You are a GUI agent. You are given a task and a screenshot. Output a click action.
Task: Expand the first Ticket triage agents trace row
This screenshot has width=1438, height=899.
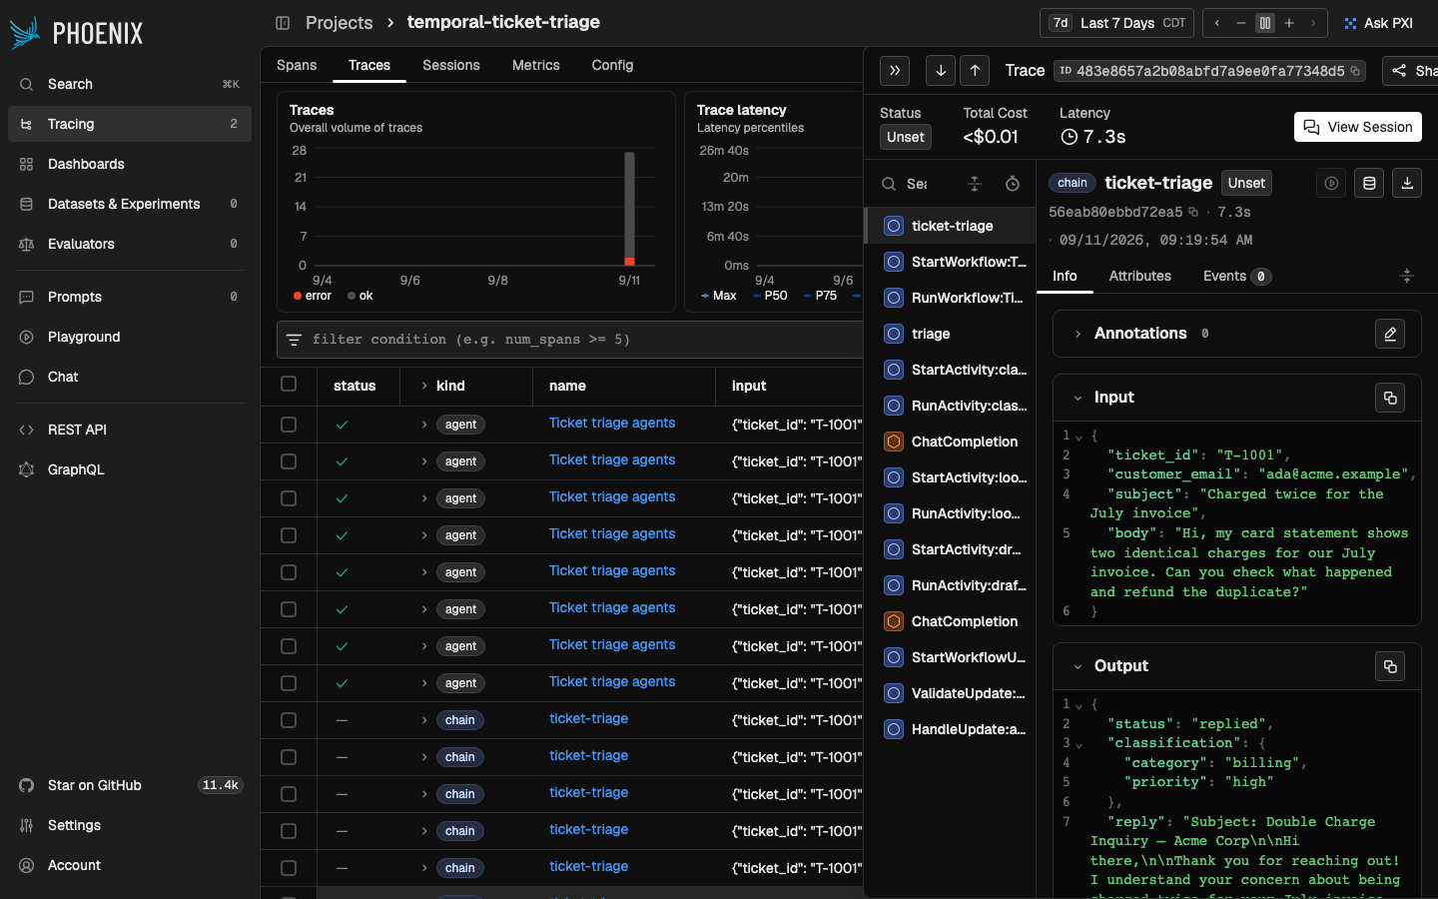pyautogui.click(x=424, y=425)
